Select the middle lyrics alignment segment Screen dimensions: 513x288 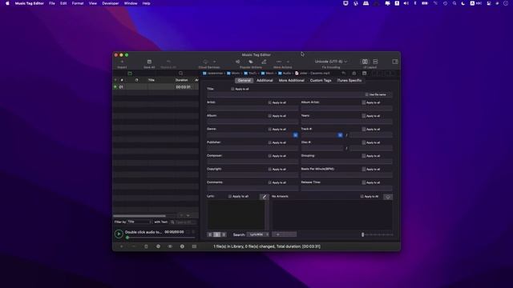click(x=217, y=234)
